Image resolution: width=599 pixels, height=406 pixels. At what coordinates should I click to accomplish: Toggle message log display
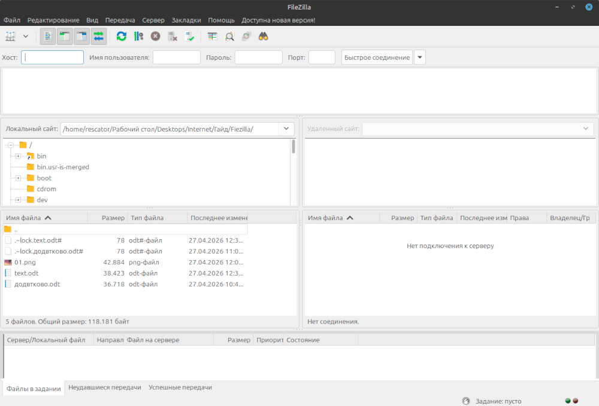48,36
